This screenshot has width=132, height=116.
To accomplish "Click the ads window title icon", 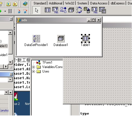I will pos(19,20).
